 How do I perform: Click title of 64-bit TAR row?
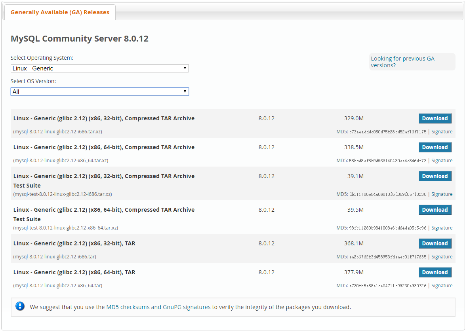pos(74,272)
